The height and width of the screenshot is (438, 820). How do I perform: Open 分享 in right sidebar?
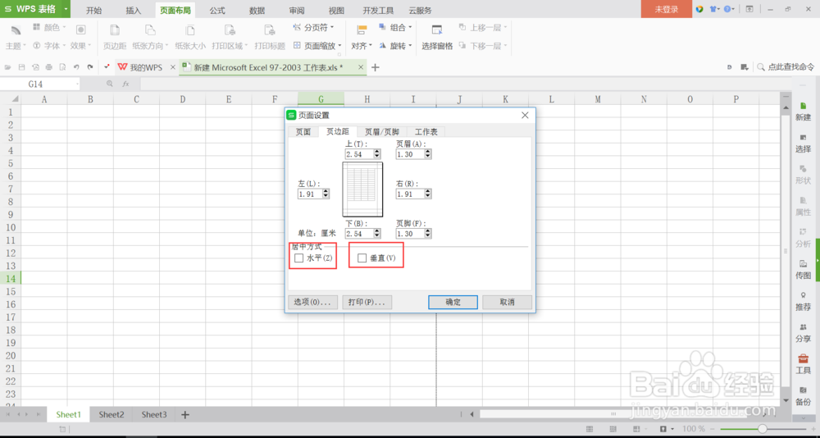[804, 332]
